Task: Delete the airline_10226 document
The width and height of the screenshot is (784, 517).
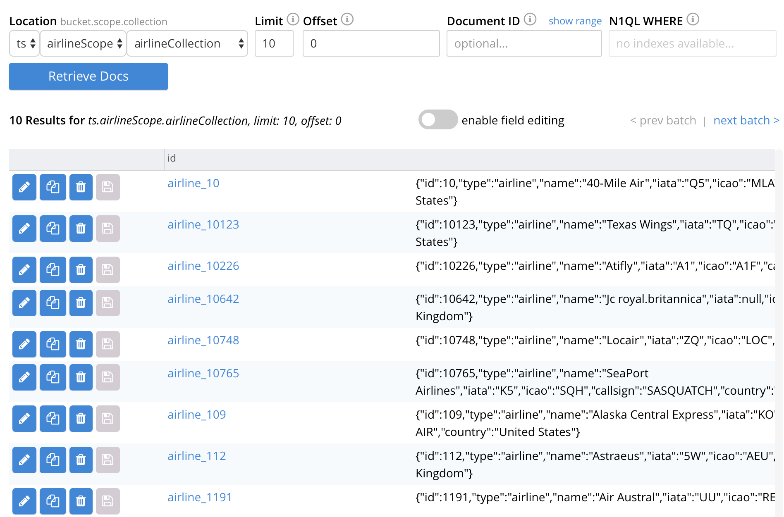Action: tap(81, 270)
